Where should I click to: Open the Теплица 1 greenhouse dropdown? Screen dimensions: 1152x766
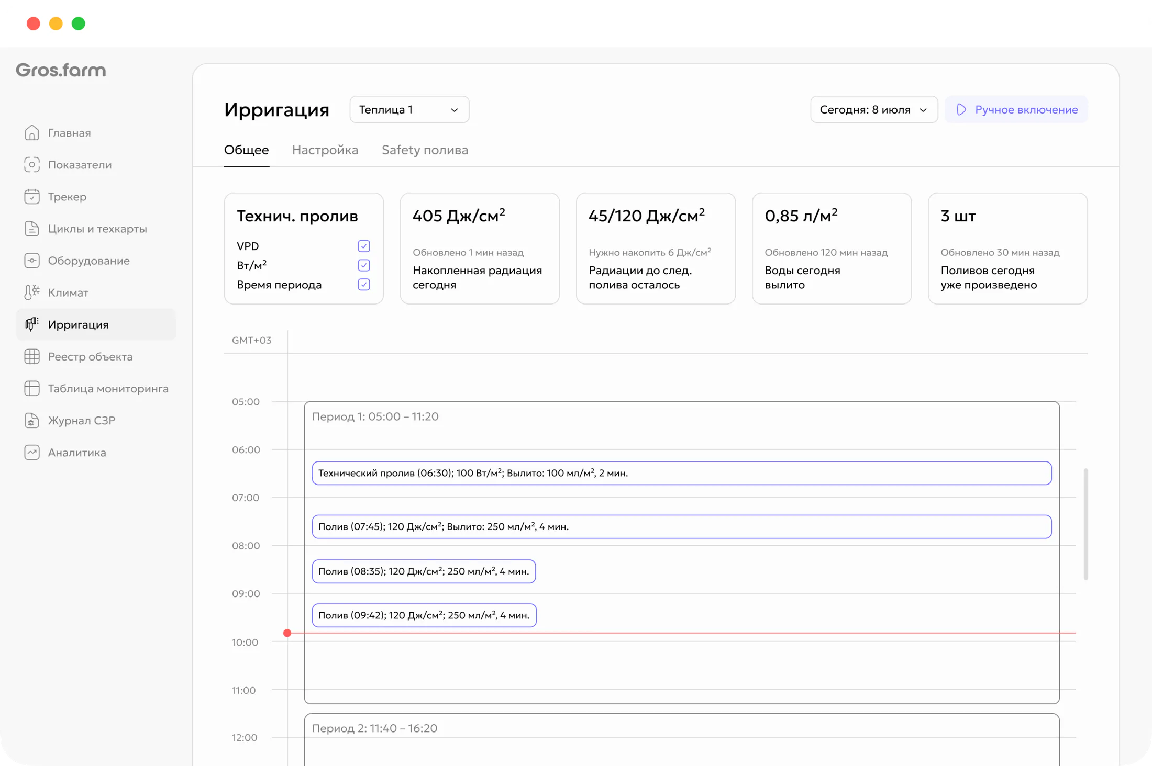tap(409, 109)
